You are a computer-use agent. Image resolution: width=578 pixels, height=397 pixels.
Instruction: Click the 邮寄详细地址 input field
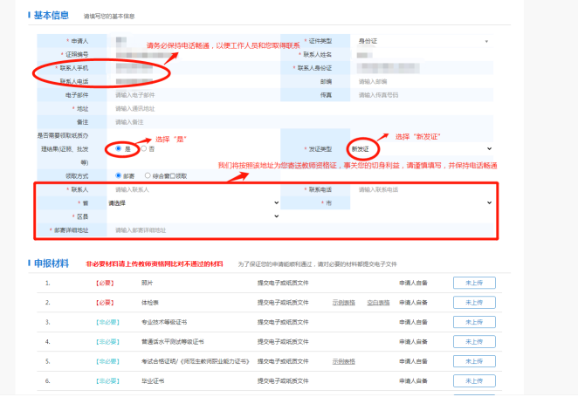[x=300, y=230]
